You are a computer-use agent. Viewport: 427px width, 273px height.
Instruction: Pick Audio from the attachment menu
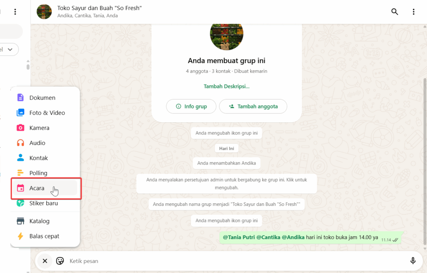[37, 143]
